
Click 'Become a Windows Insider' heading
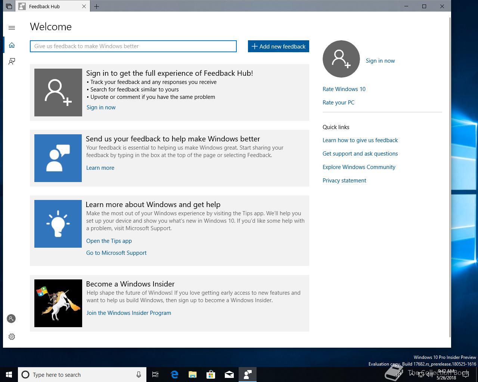(130, 284)
